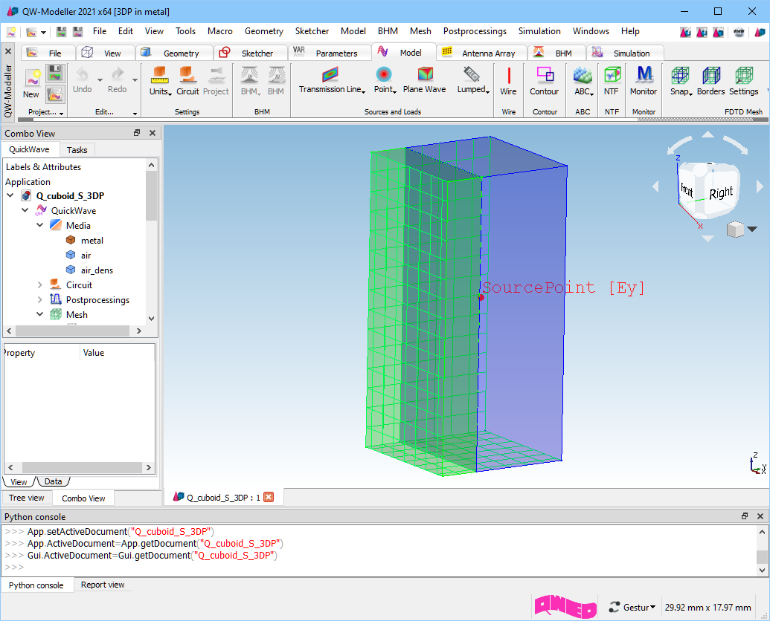The width and height of the screenshot is (770, 621).
Task: Select the metal medium in tree
Action: point(92,240)
